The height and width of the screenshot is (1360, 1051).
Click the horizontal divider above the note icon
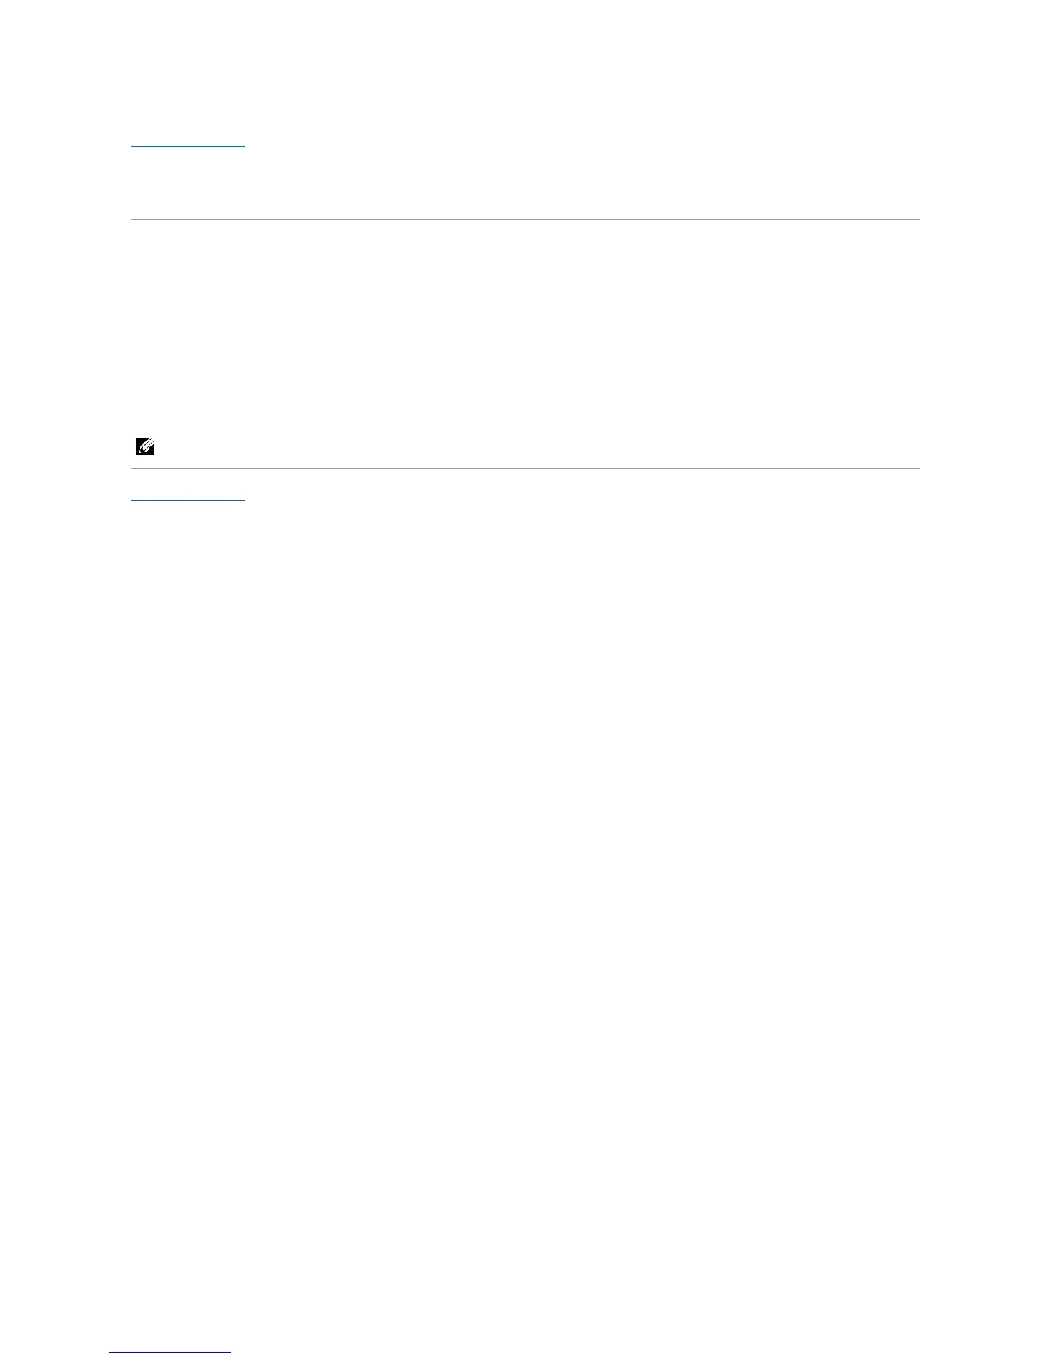[x=525, y=220]
